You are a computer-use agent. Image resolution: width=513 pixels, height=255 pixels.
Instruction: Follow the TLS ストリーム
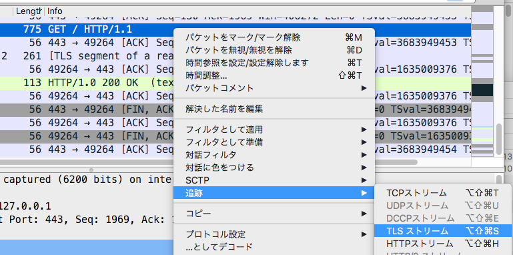point(443,231)
